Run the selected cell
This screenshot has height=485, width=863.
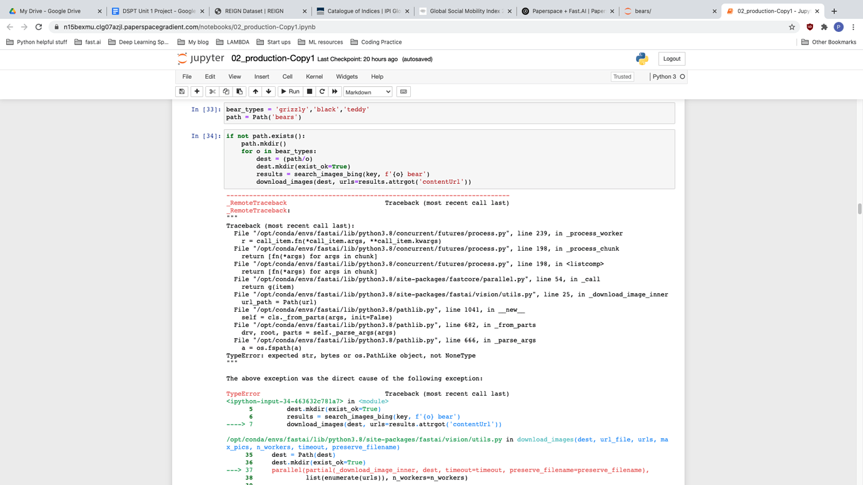(x=290, y=91)
